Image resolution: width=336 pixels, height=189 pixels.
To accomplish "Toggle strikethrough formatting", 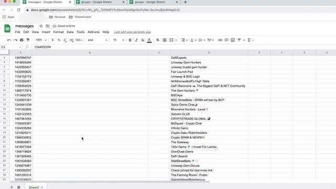I will (143, 40).
